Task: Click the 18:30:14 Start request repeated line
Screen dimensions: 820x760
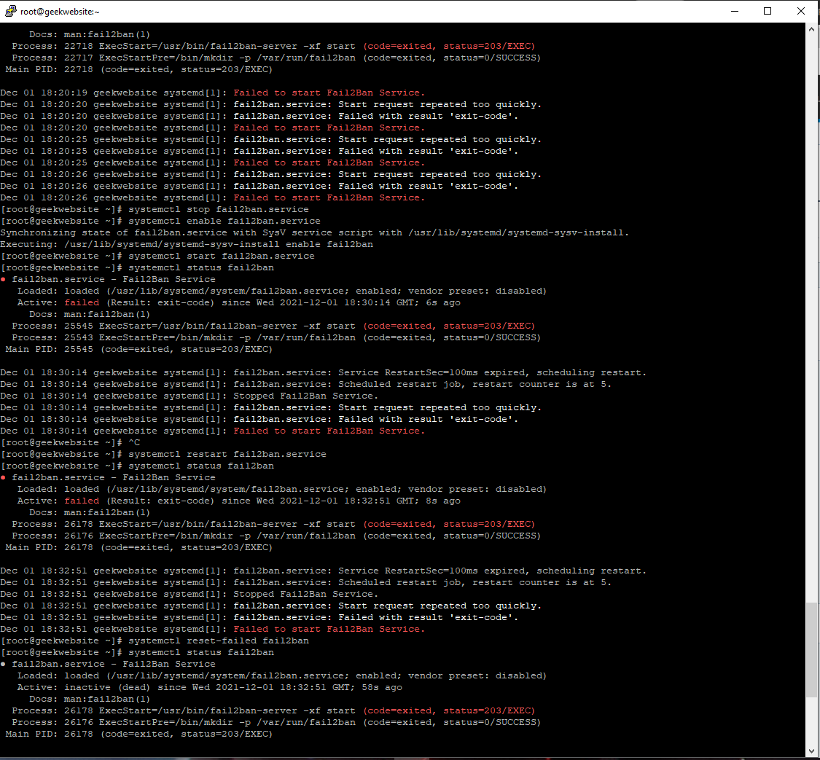Action: tap(271, 408)
